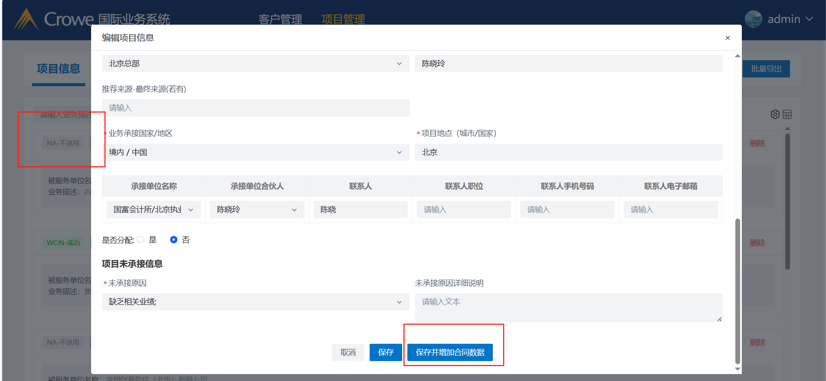Open the admin avatar menu
The width and height of the screenshot is (826, 381).
pyautogui.click(x=753, y=19)
